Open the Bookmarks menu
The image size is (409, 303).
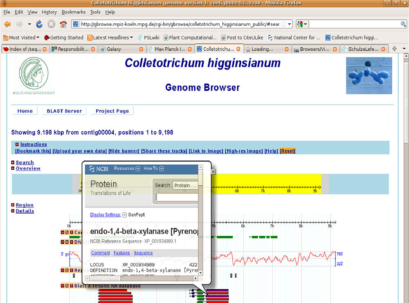(x=74, y=12)
